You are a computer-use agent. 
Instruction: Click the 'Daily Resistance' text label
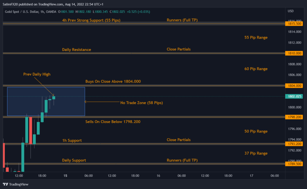coord(76,50)
